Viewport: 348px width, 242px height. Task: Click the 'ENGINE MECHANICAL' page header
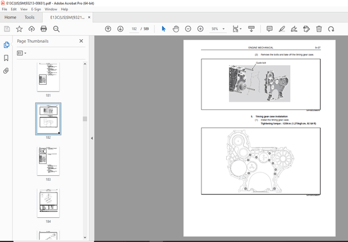pyautogui.click(x=261, y=48)
